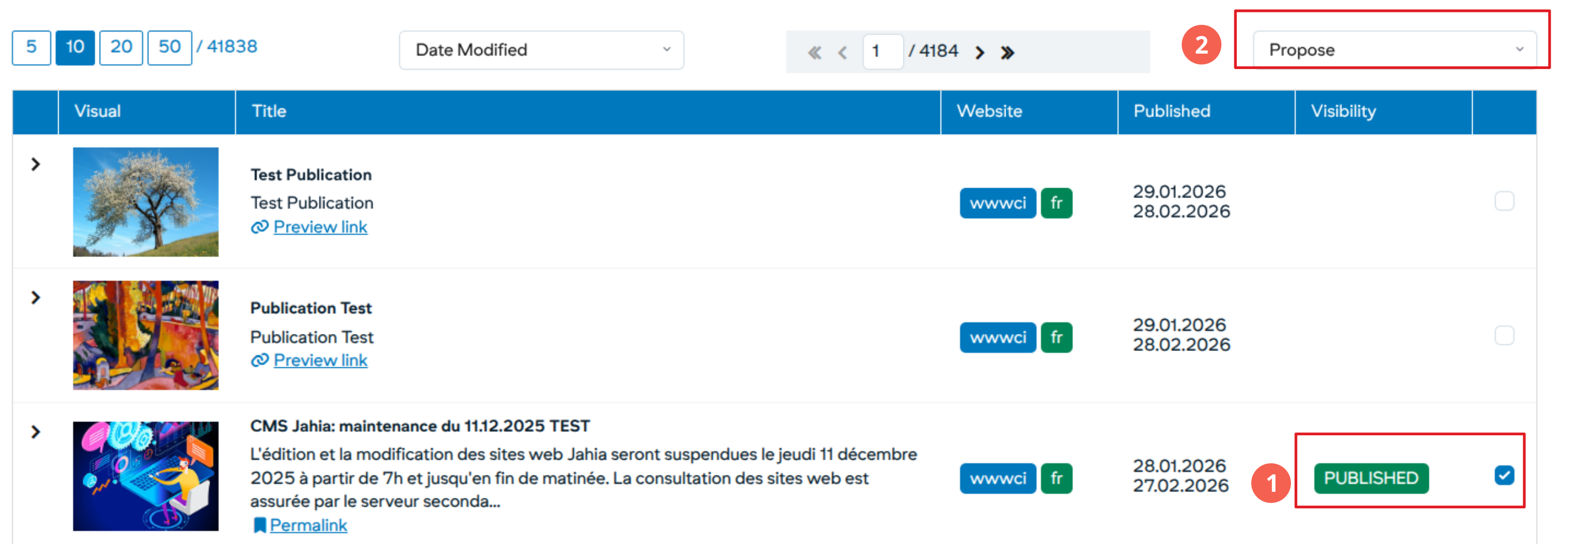Tick the checkbox for Publication Test row
Image resolution: width=1569 pixels, height=544 pixels.
tap(1504, 335)
